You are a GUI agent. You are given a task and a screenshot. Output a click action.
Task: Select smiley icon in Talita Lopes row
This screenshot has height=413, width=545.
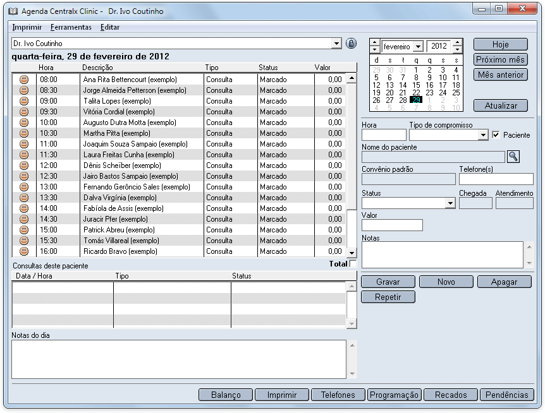point(24,101)
